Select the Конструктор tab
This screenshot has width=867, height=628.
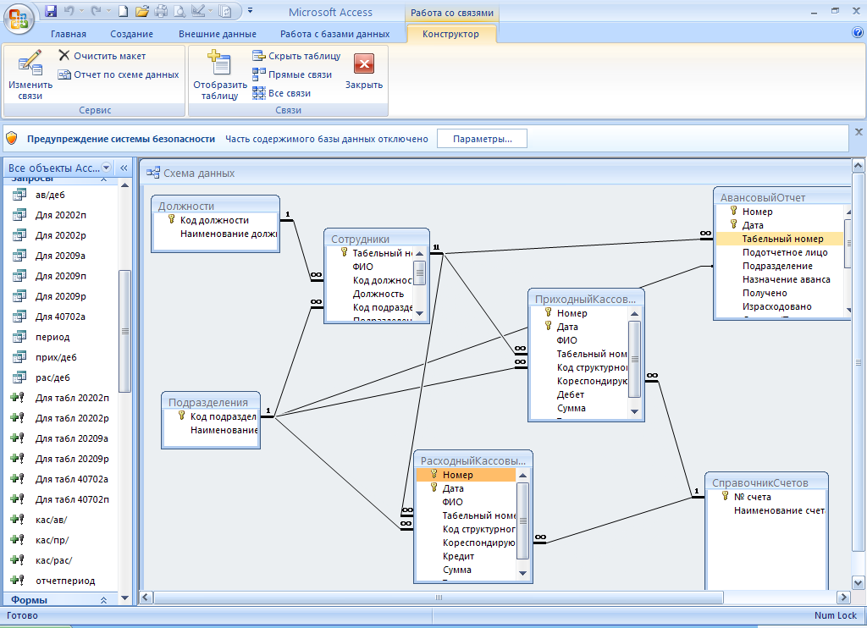point(450,34)
